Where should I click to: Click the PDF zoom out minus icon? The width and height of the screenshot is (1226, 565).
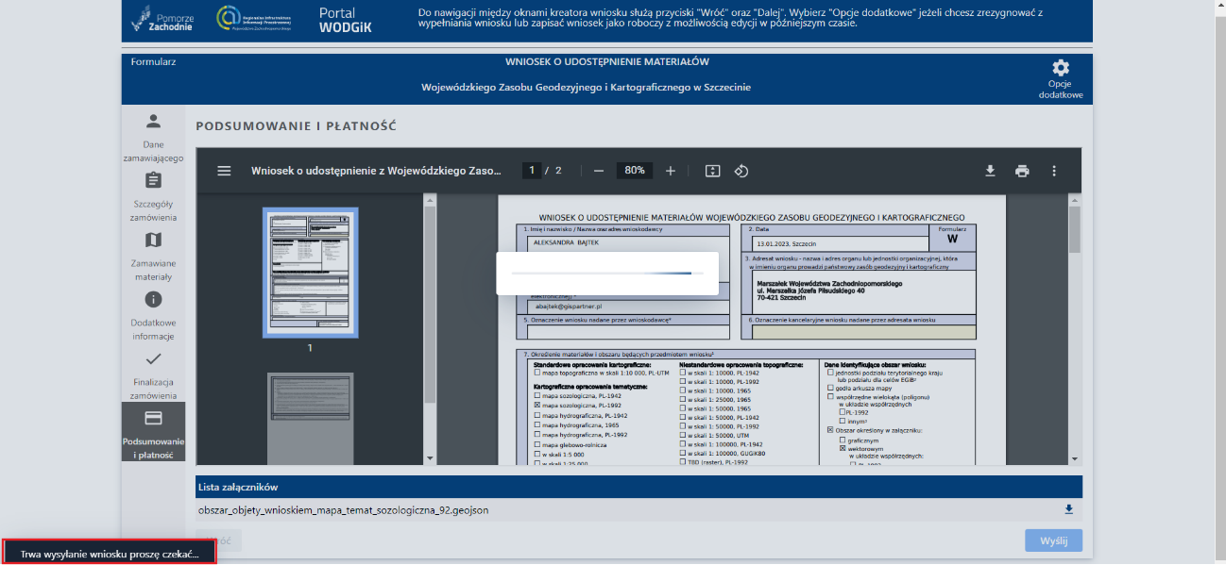point(598,171)
